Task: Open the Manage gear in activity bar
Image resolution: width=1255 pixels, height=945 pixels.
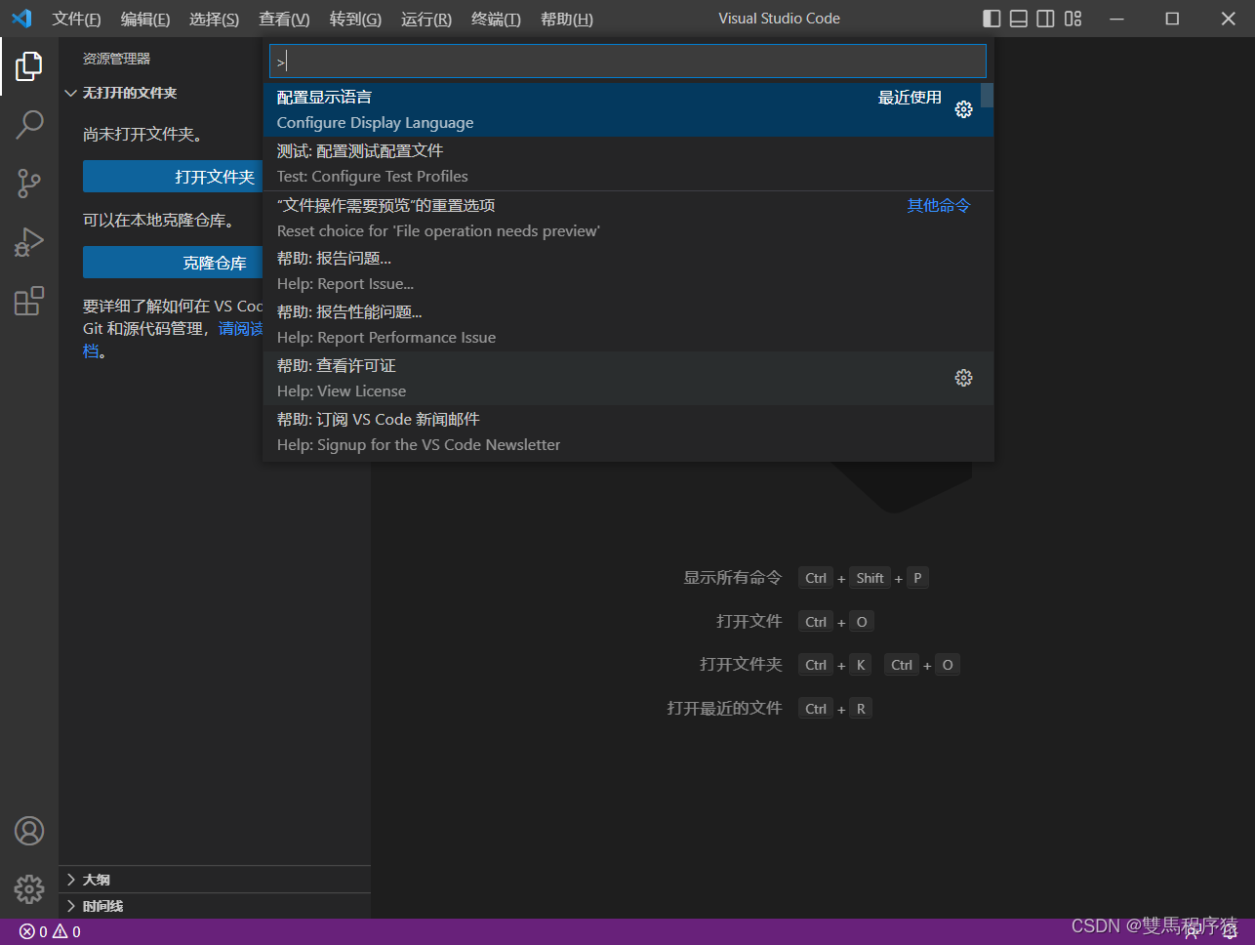Action: (x=29, y=888)
